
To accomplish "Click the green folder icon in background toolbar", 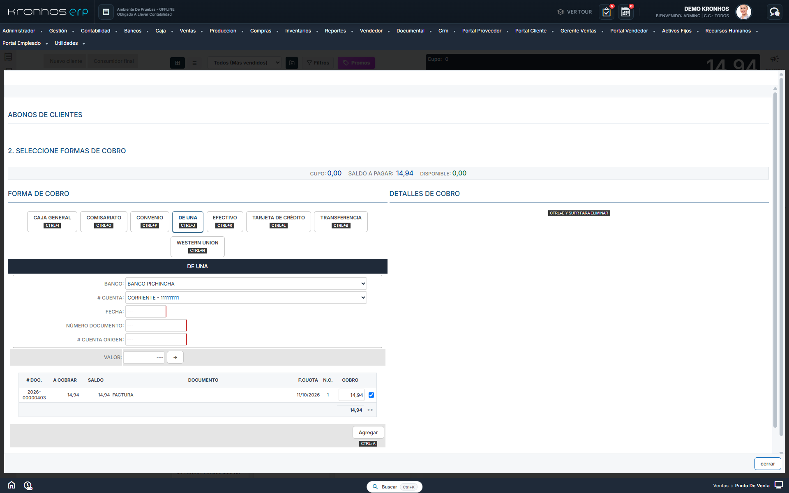I will click(x=292, y=63).
